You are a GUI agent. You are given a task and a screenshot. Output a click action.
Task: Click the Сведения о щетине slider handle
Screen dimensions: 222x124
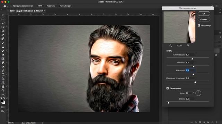click(195, 82)
